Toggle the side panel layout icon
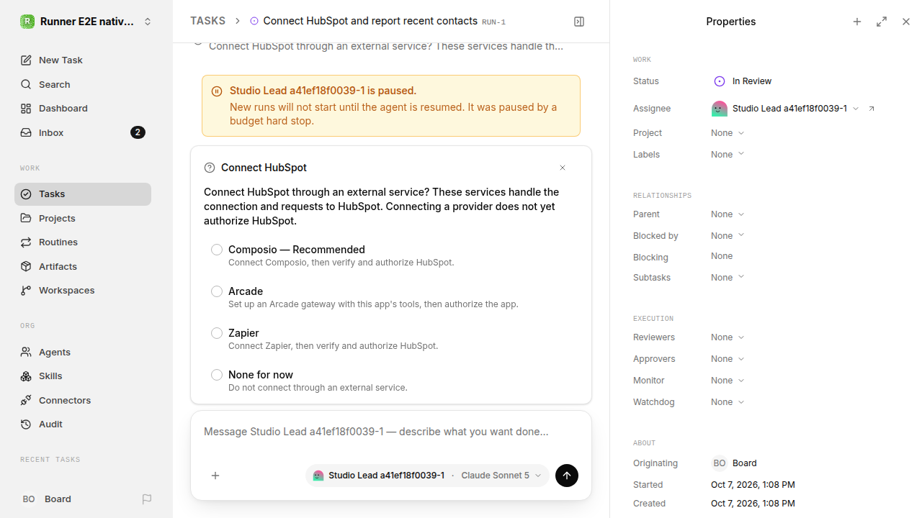 579,22
